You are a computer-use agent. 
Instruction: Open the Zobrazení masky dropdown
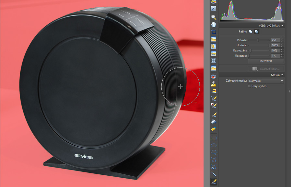point(266,81)
